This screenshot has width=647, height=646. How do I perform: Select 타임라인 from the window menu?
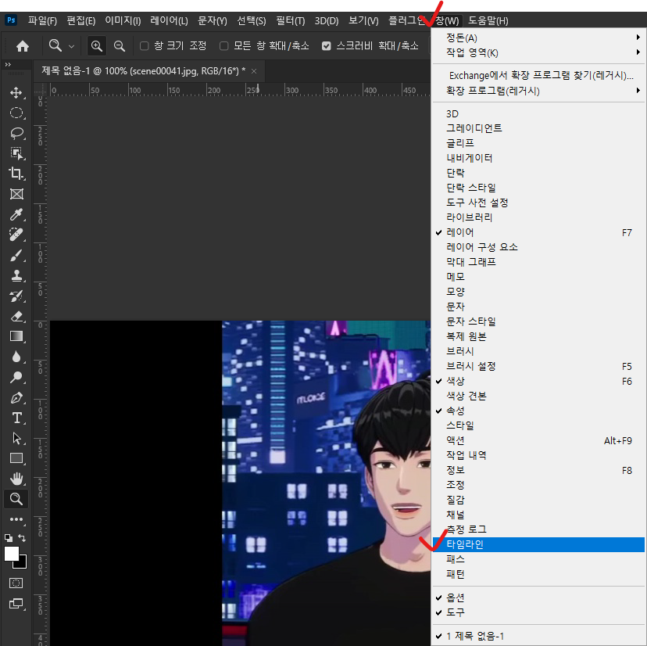click(x=538, y=544)
